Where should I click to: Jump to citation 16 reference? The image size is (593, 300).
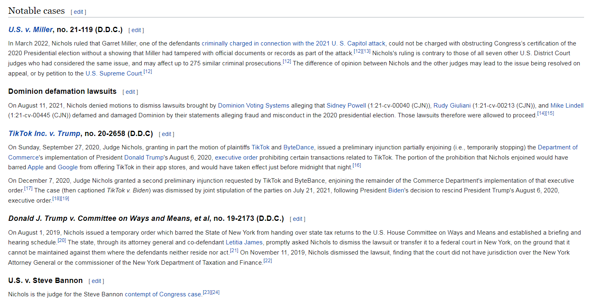point(357,166)
